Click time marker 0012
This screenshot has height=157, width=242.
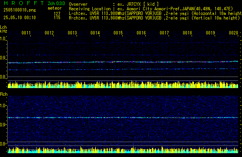coord(49,33)
